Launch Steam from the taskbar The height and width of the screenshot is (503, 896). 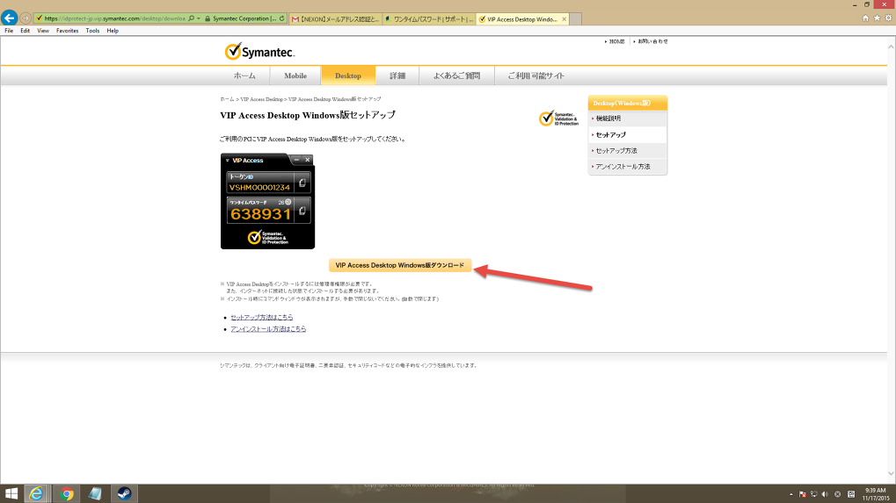pyautogui.click(x=123, y=493)
